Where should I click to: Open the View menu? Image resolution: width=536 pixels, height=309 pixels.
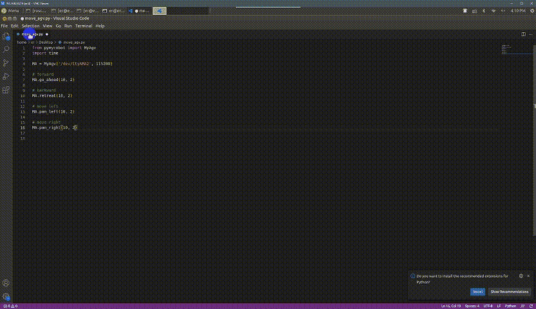[48, 26]
